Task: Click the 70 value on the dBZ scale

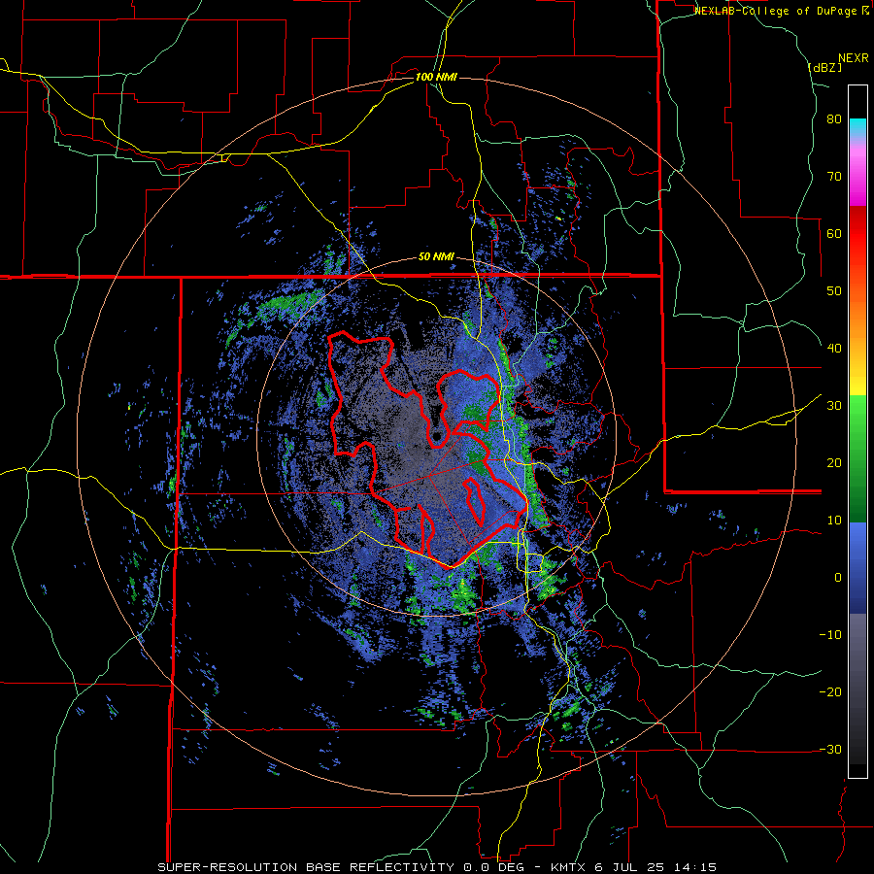Action: (834, 177)
